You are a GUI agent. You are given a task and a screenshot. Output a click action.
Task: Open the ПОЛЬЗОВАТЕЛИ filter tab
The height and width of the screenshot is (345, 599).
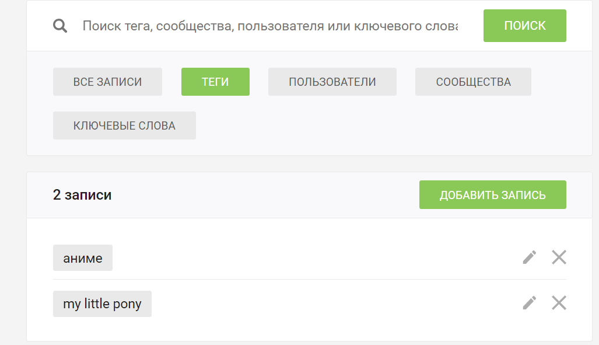pos(332,82)
